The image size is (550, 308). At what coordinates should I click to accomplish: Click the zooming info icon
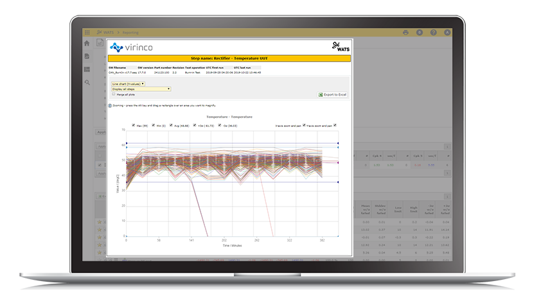coord(110,105)
